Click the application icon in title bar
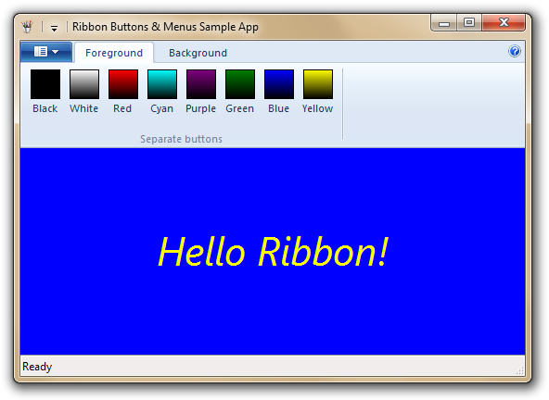The height and width of the screenshot is (400, 549). click(27, 27)
